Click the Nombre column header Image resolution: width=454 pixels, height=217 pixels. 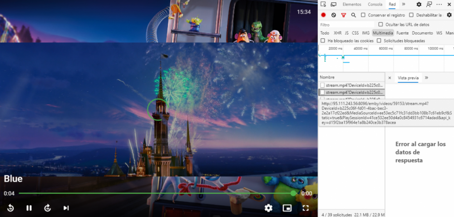click(351, 77)
